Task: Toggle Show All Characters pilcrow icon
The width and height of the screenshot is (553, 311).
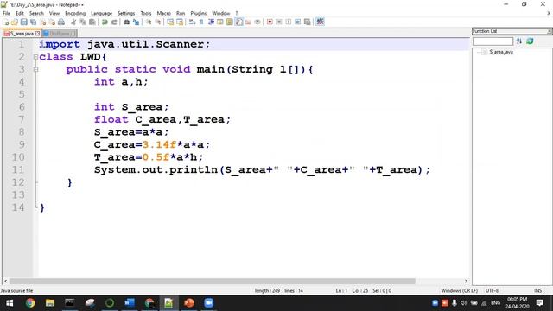Action: (201, 22)
